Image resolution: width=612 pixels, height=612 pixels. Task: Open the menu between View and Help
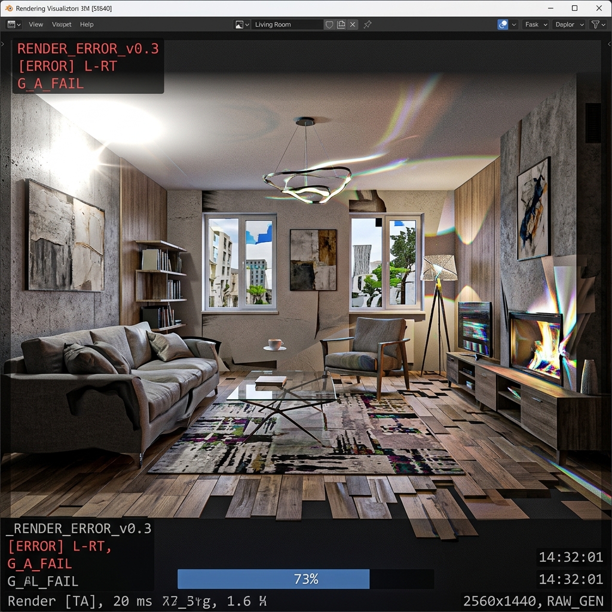pyautogui.click(x=62, y=25)
